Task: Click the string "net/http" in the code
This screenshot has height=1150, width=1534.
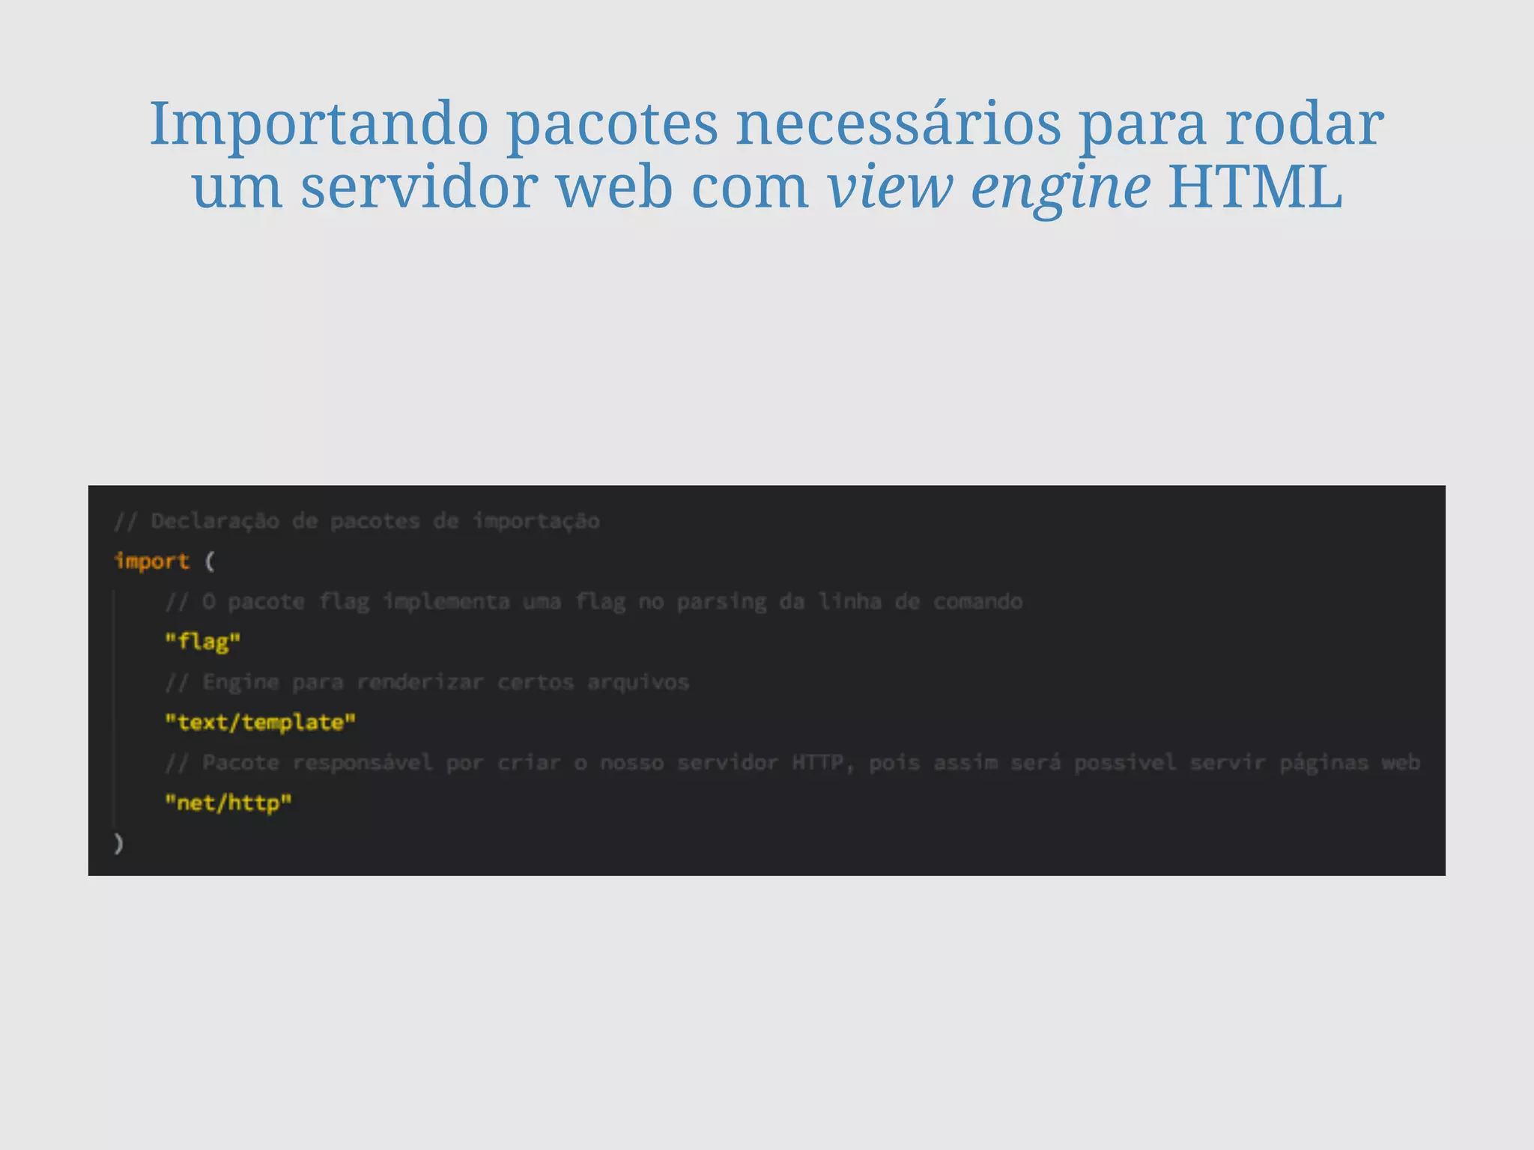Action: pos(228,803)
